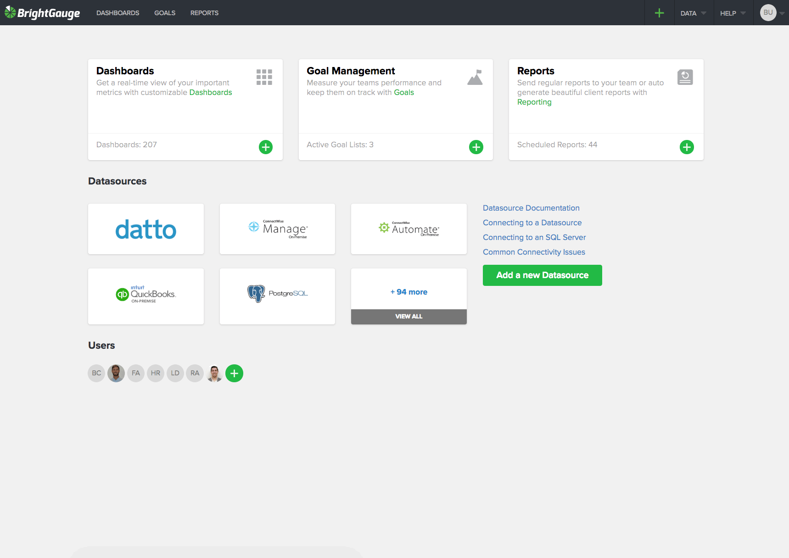Open the QuickBooks On-Premise datasource tile
The image size is (789, 558).
click(146, 296)
